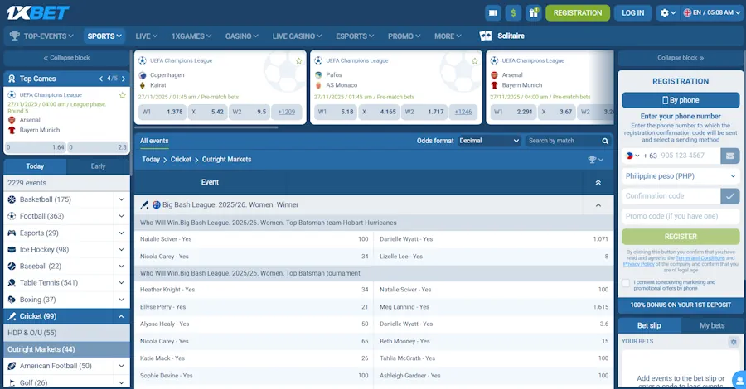Collapse Big Bash League Women Winner section
The height and width of the screenshot is (389, 746).
pyautogui.click(x=598, y=205)
